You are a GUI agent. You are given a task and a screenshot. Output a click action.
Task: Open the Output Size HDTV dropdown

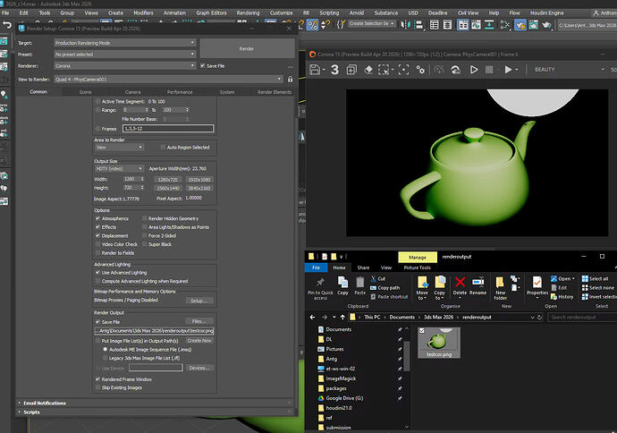pos(119,168)
